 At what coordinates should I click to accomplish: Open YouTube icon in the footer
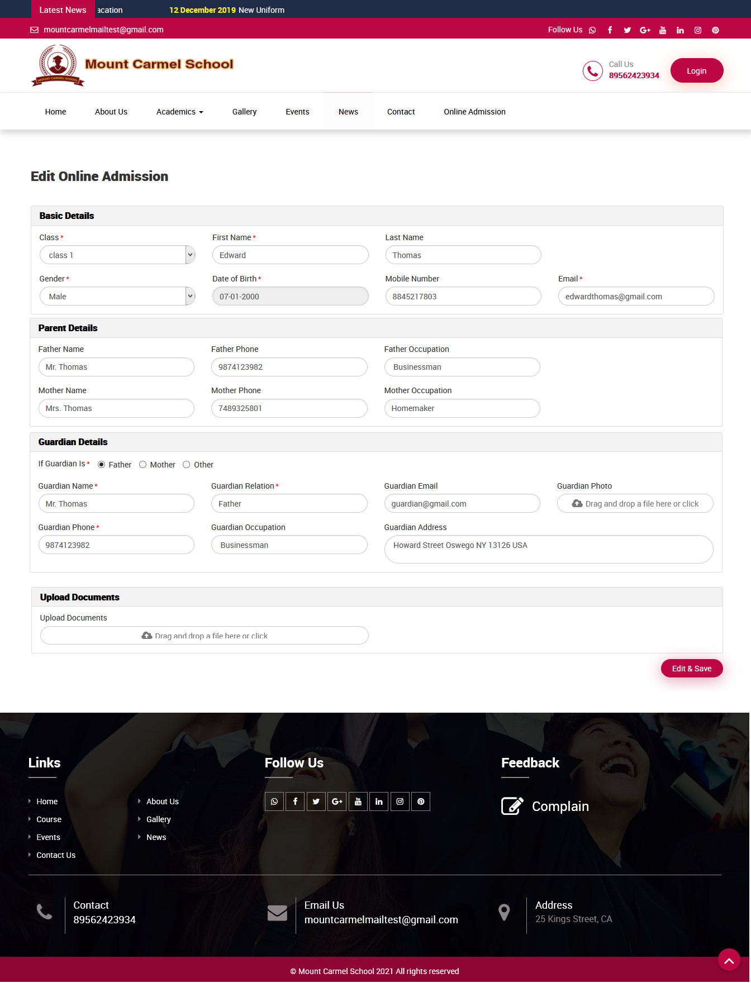[x=358, y=802]
